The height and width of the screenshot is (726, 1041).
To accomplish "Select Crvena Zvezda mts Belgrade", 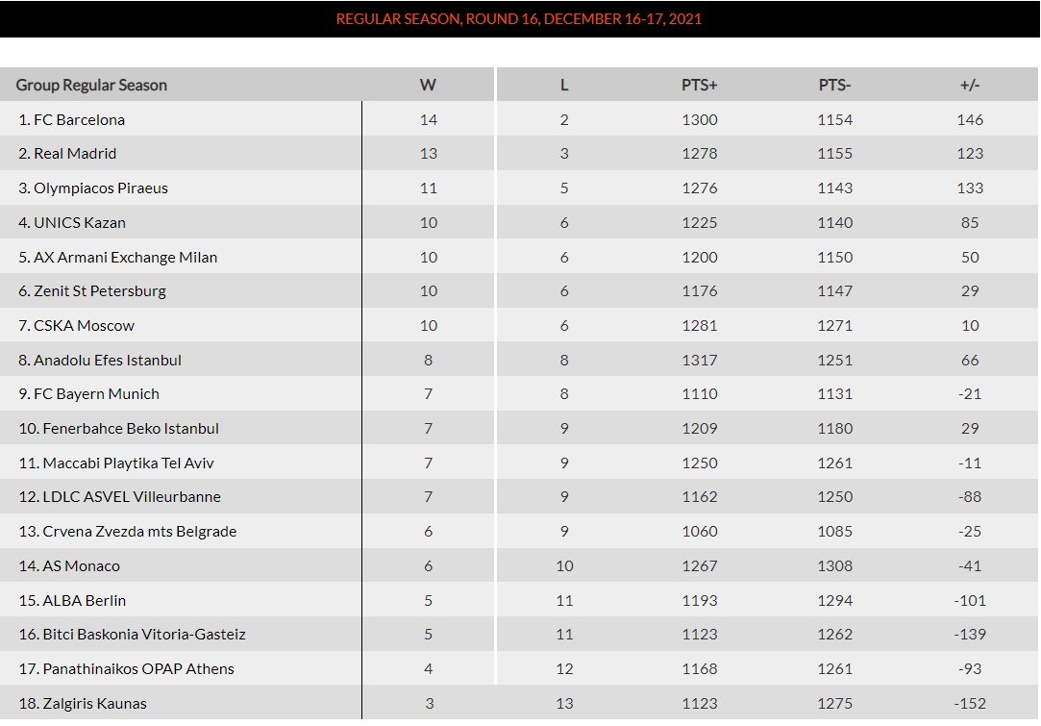I will point(139,532).
